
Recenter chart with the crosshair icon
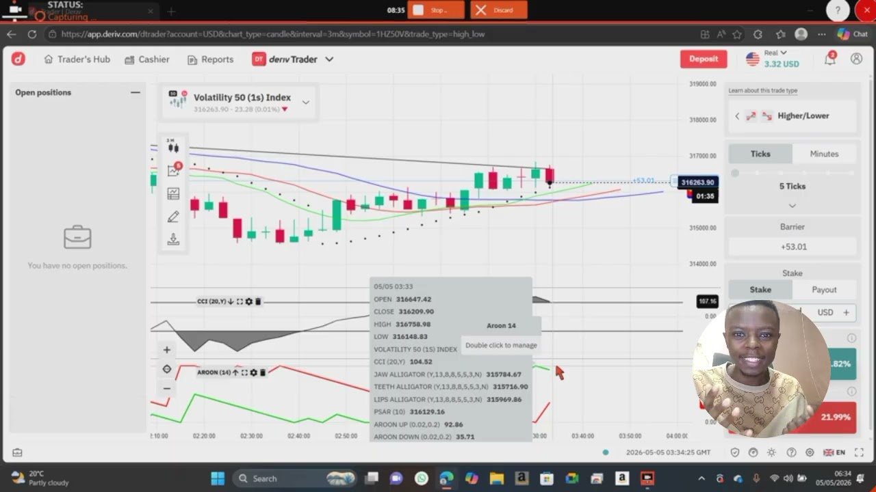pos(167,369)
